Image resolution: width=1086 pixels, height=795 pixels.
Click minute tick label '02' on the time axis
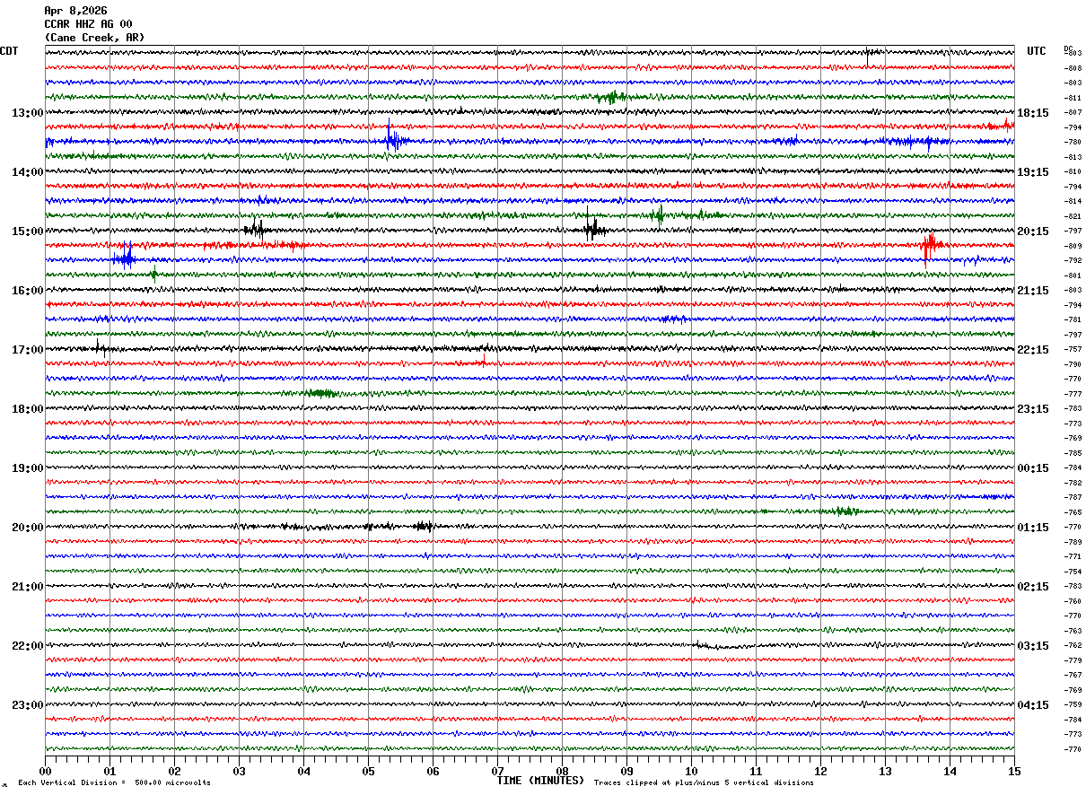174,771
